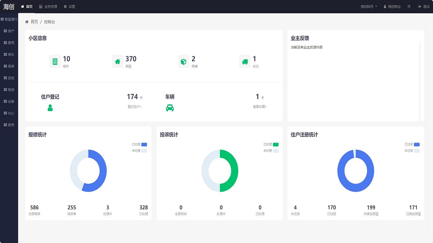Viewport: 433px width, 243px height.
Task: Click the 海创物业 user profile icon
Action: coord(385,7)
